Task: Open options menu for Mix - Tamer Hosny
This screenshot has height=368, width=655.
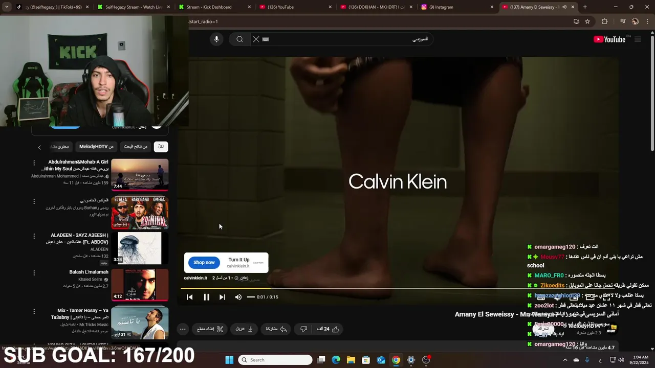Action: [x=34, y=311]
